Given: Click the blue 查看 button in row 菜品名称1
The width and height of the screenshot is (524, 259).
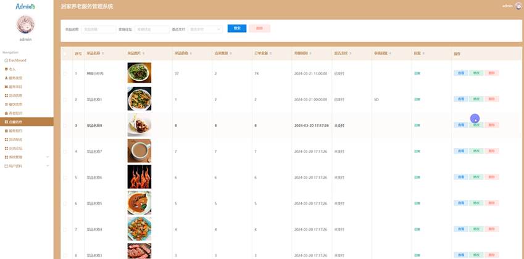Looking at the screenshot, I should (x=461, y=99).
